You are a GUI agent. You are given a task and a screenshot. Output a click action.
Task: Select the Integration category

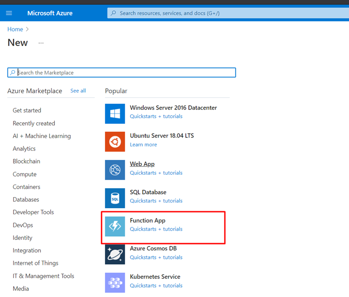tap(27, 251)
